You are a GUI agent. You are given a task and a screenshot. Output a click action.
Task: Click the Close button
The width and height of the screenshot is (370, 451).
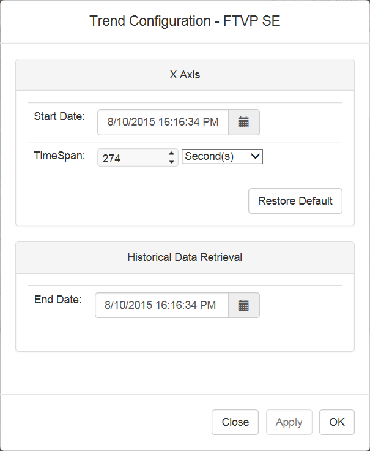coord(235,422)
